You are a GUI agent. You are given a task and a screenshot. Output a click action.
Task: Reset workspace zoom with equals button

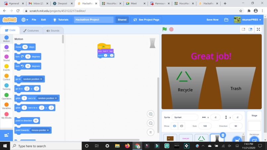[150, 132]
